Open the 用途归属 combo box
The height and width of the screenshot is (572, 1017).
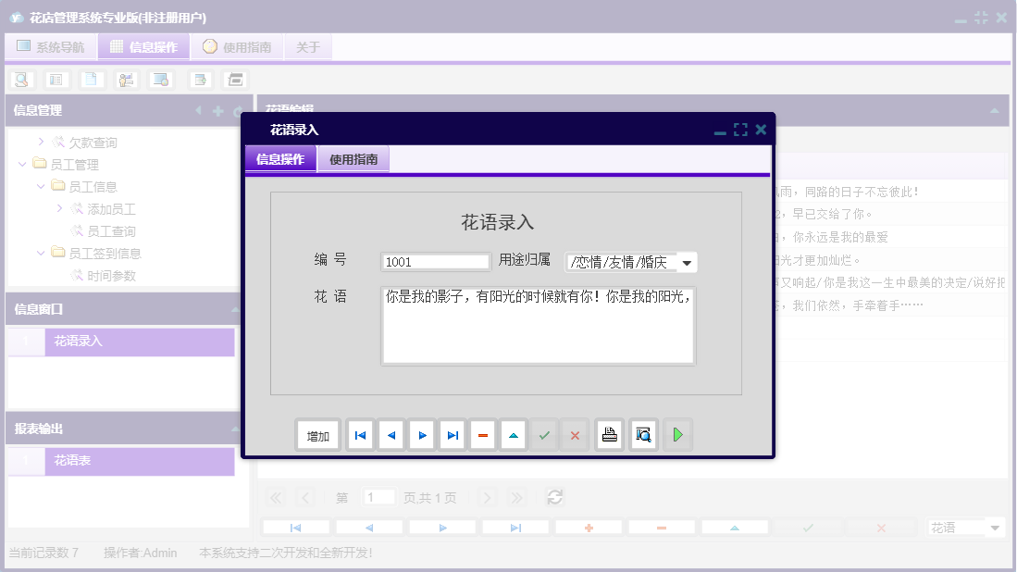click(x=687, y=262)
